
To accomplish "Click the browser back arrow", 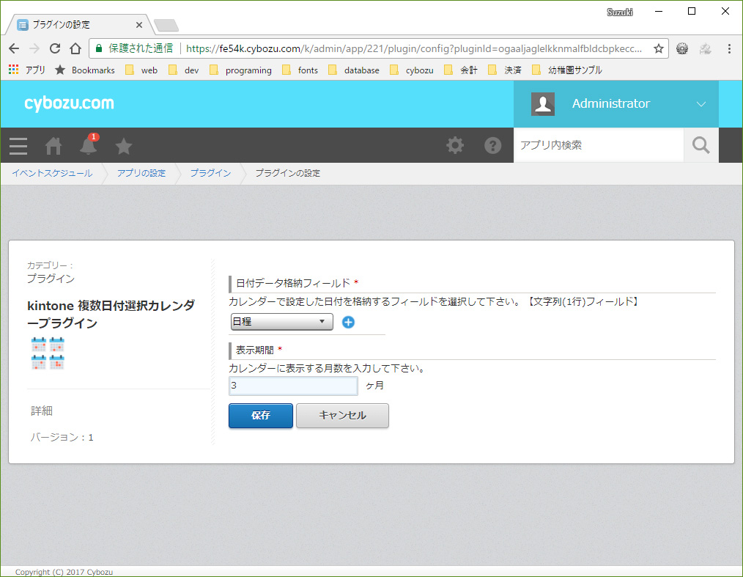I will (14, 48).
